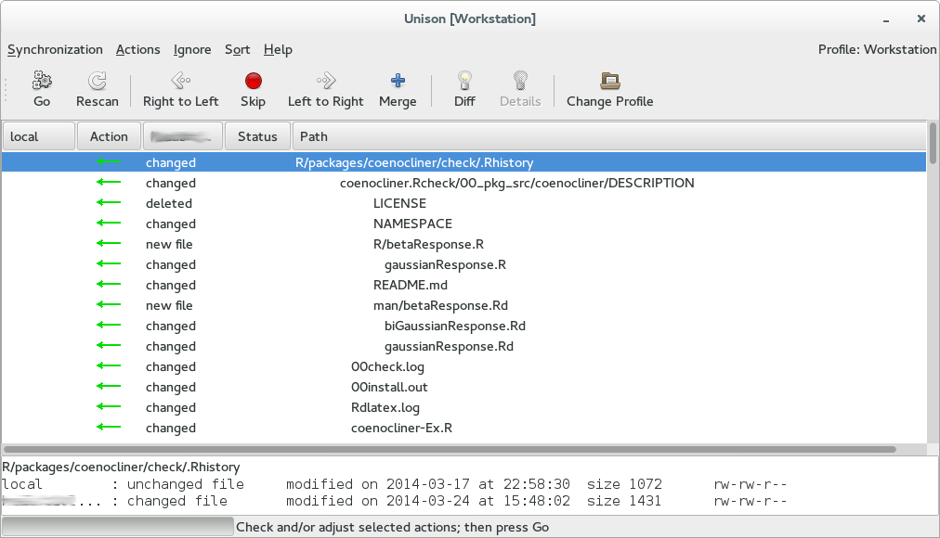Open the Ignore menu
This screenshot has width=940, height=538.
tap(191, 49)
